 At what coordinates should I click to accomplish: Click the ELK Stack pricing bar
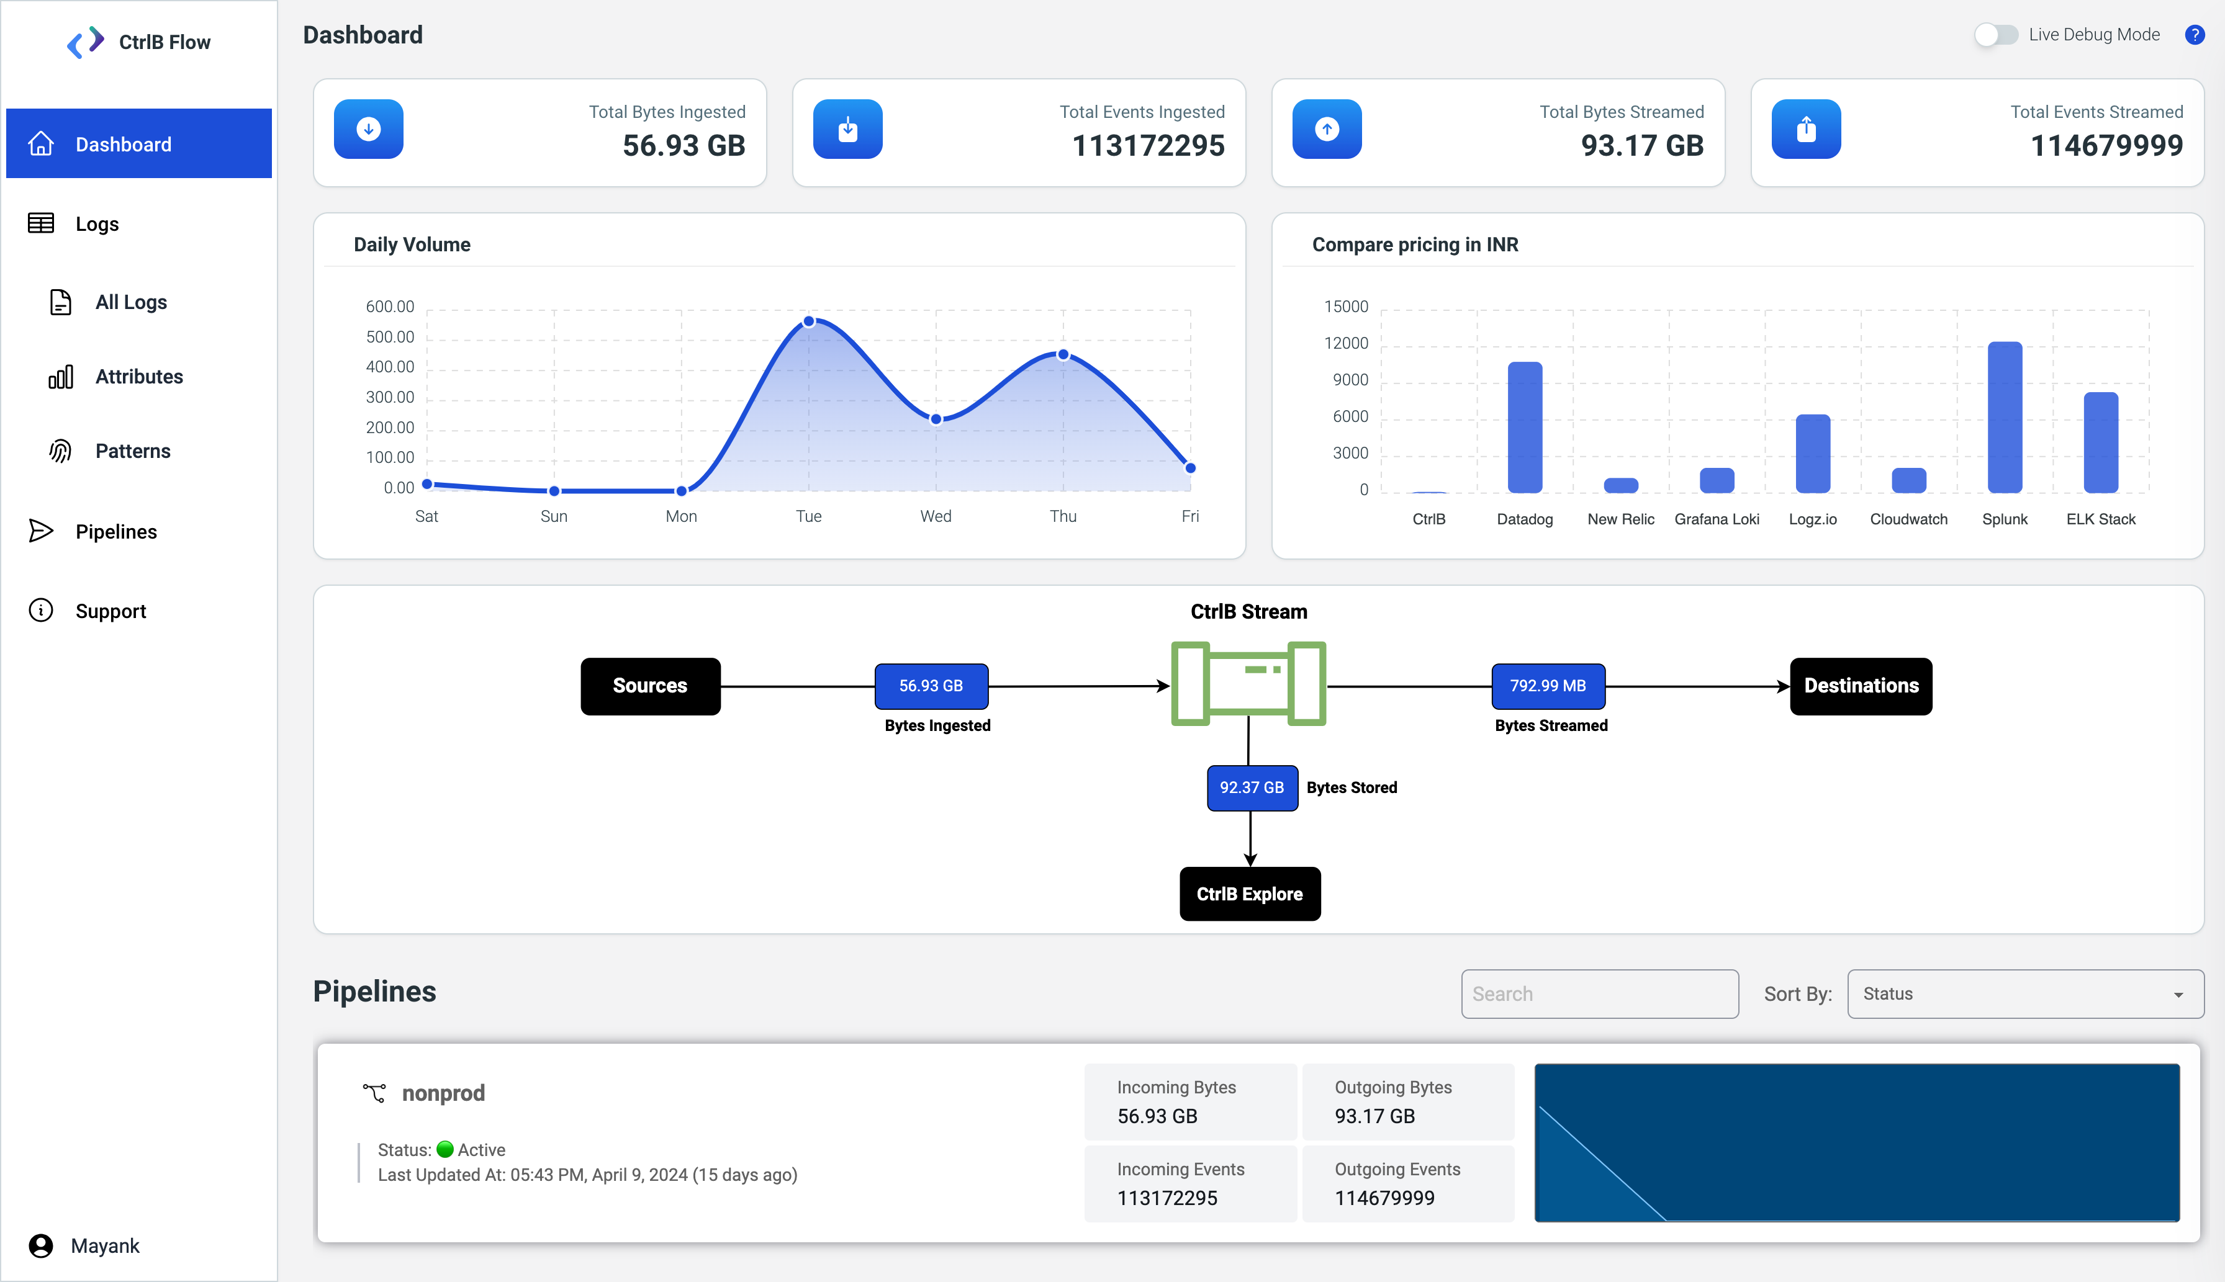(2101, 442)
